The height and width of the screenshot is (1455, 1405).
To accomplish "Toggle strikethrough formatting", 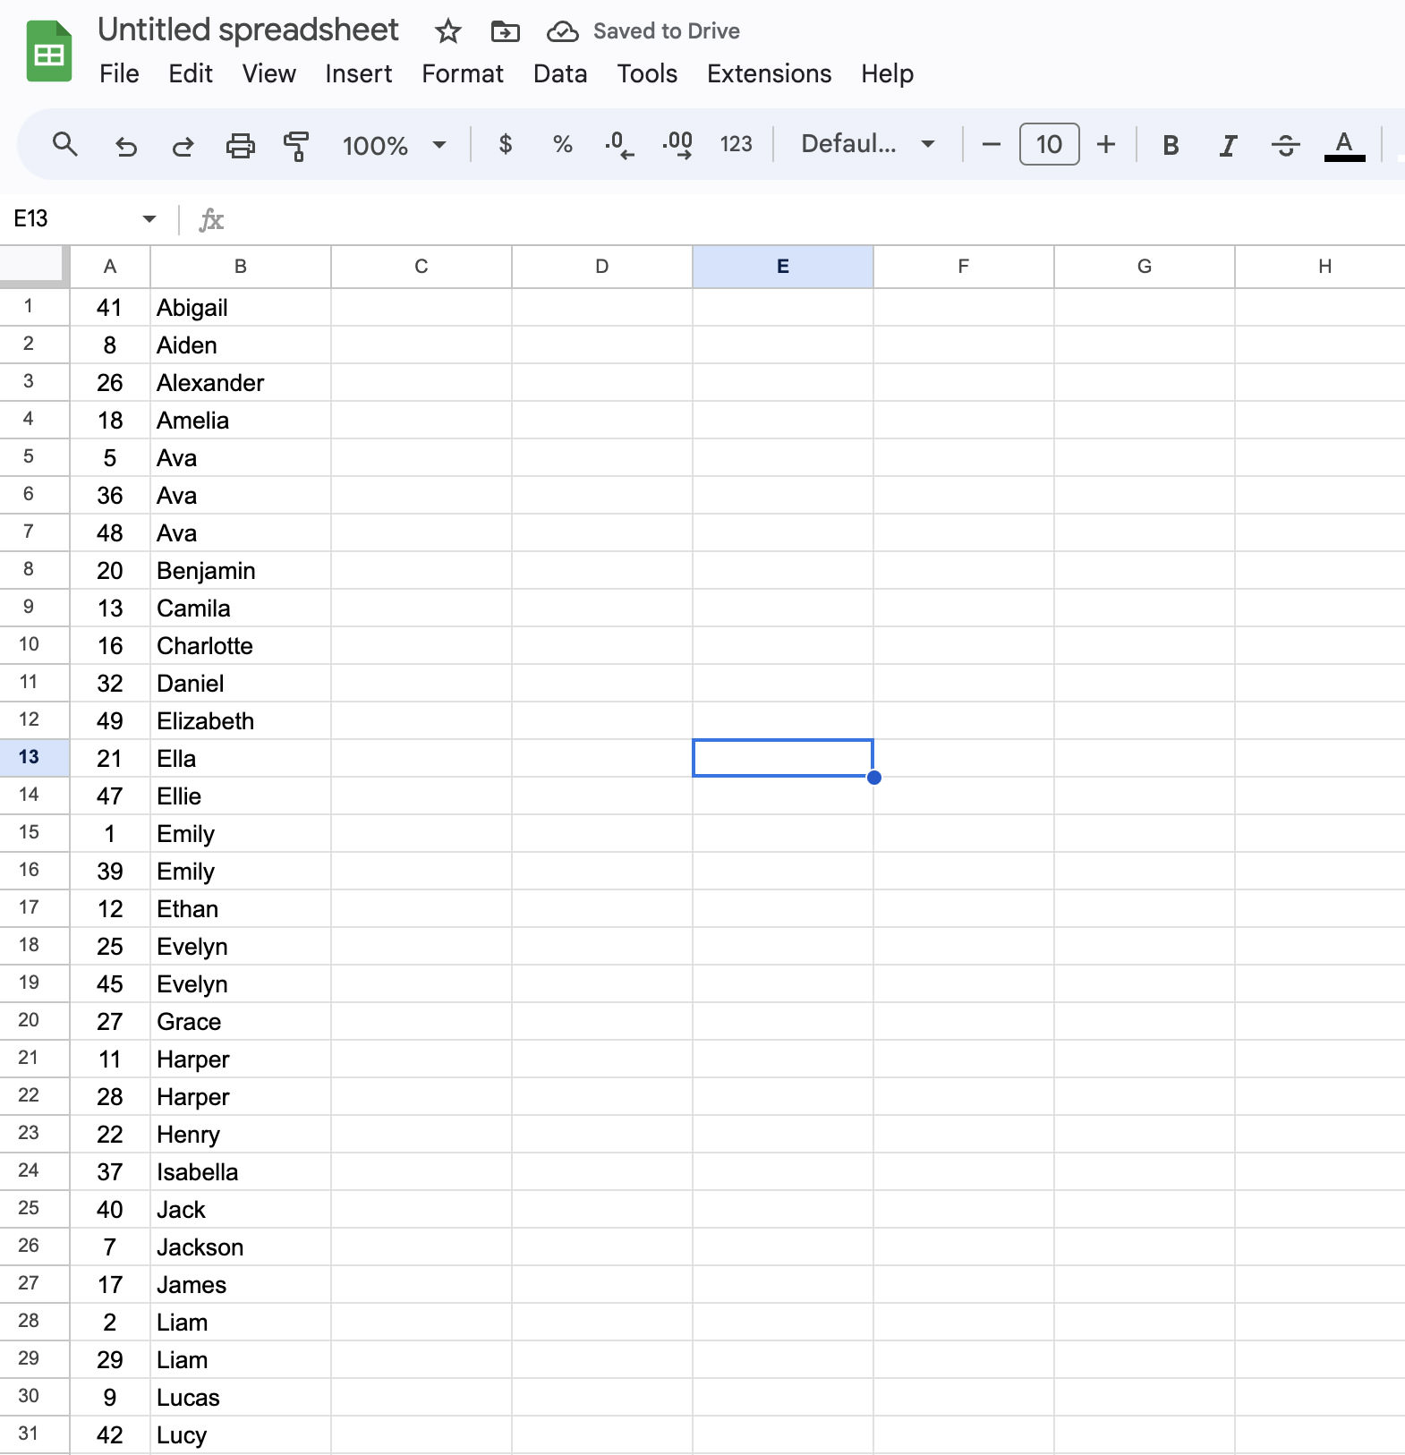I will (1286, 145).
